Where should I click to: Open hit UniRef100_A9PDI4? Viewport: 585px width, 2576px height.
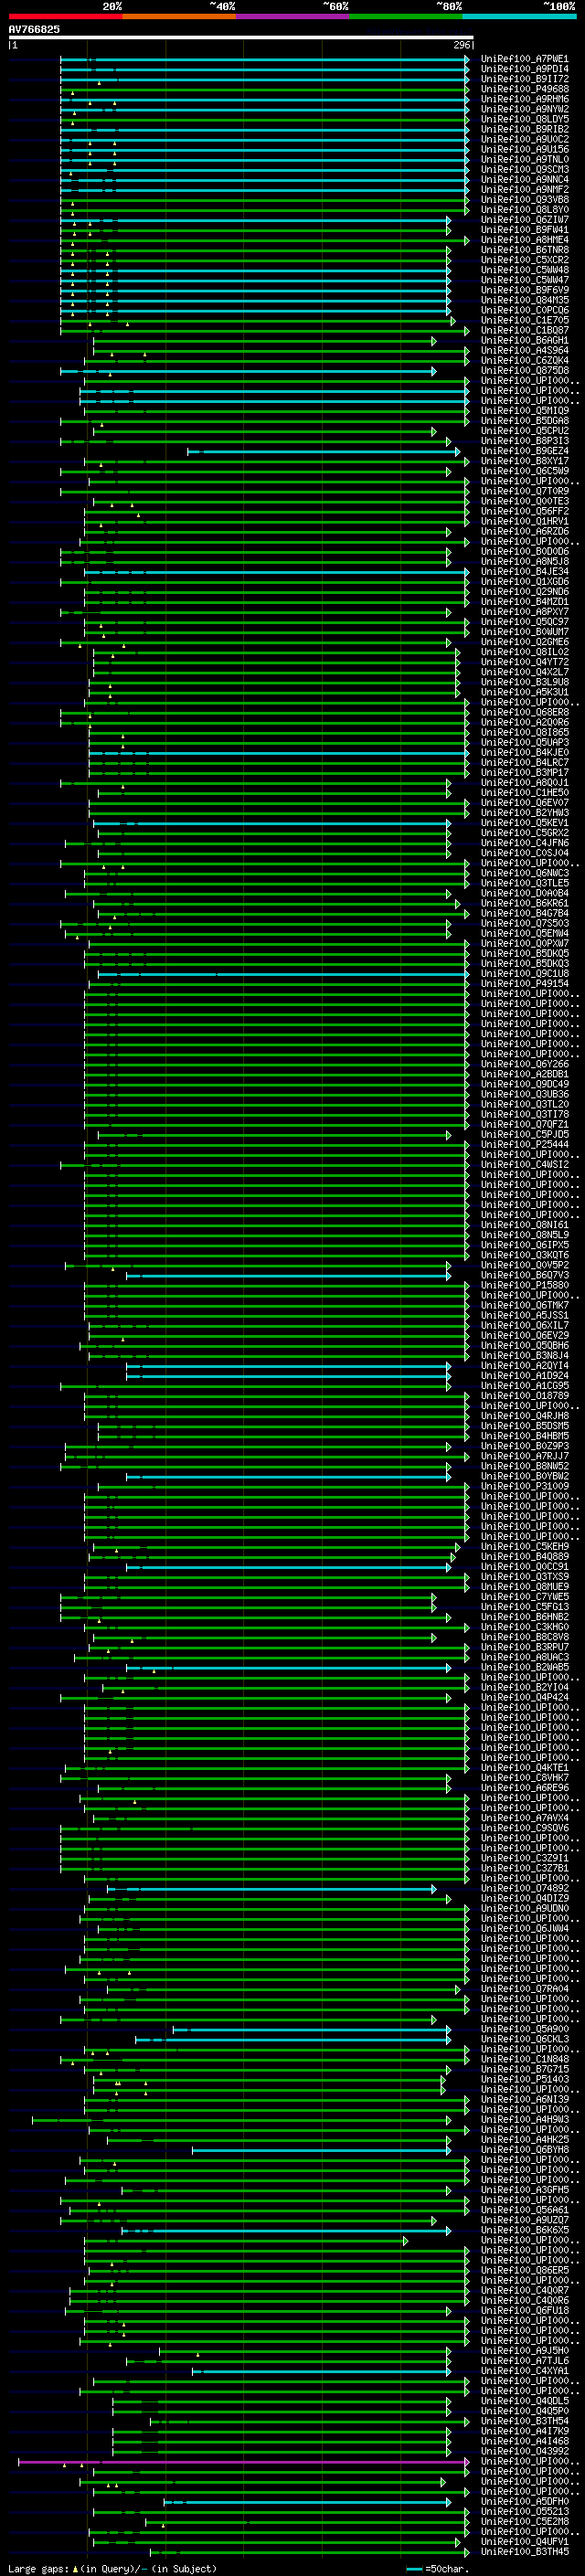click(x=524, y=69)
